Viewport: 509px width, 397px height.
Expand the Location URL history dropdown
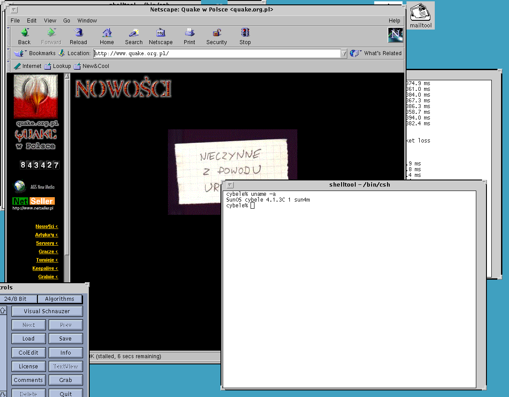[344, 53]
